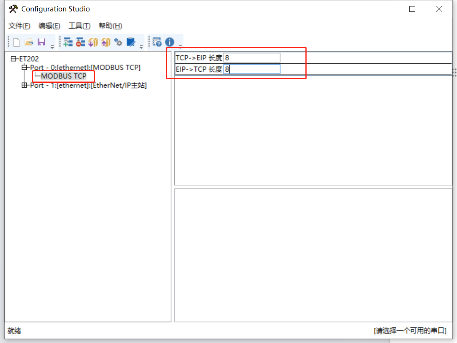Open file toolbar overflow options arrow

[x=52, y=46]
